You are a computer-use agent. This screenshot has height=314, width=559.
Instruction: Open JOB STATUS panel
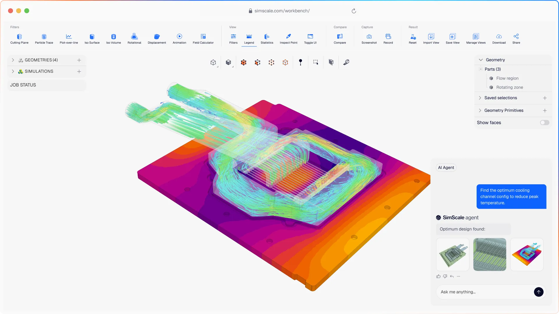pos(47,85)
